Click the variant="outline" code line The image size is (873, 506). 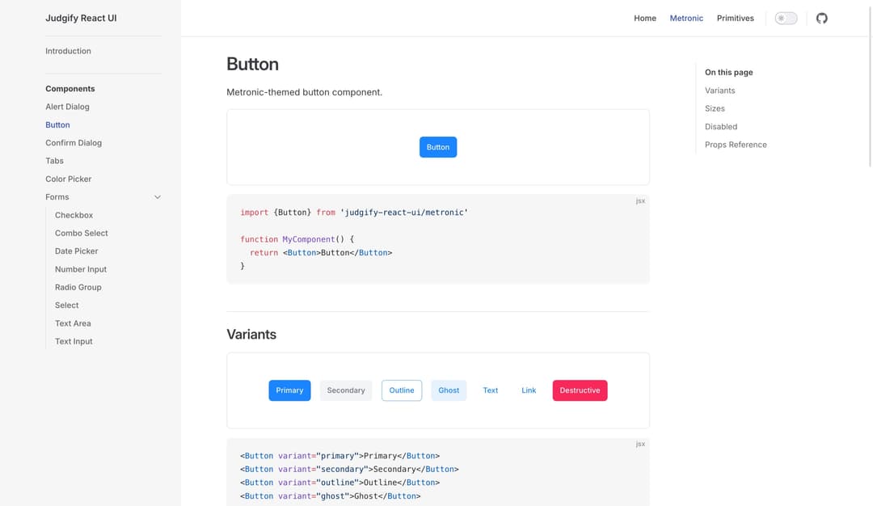tap(339, 482)
